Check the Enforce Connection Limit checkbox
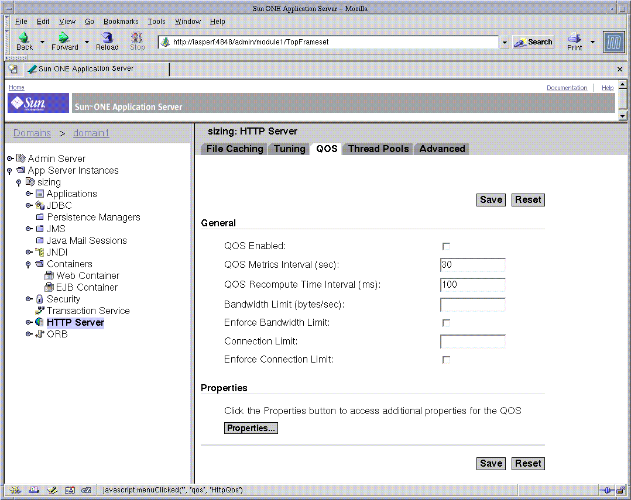This screenshot has height=500, width=631. pyautogui.click(x=446, y=360)
